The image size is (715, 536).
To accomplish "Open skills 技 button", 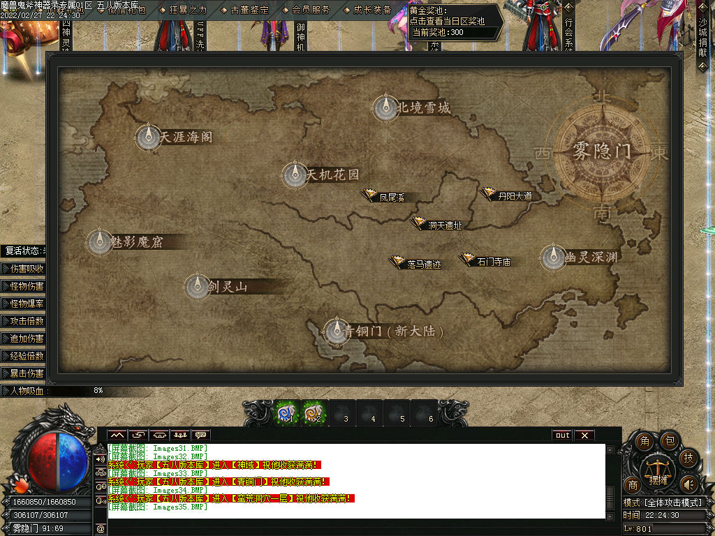I will [x=688, y=458].
